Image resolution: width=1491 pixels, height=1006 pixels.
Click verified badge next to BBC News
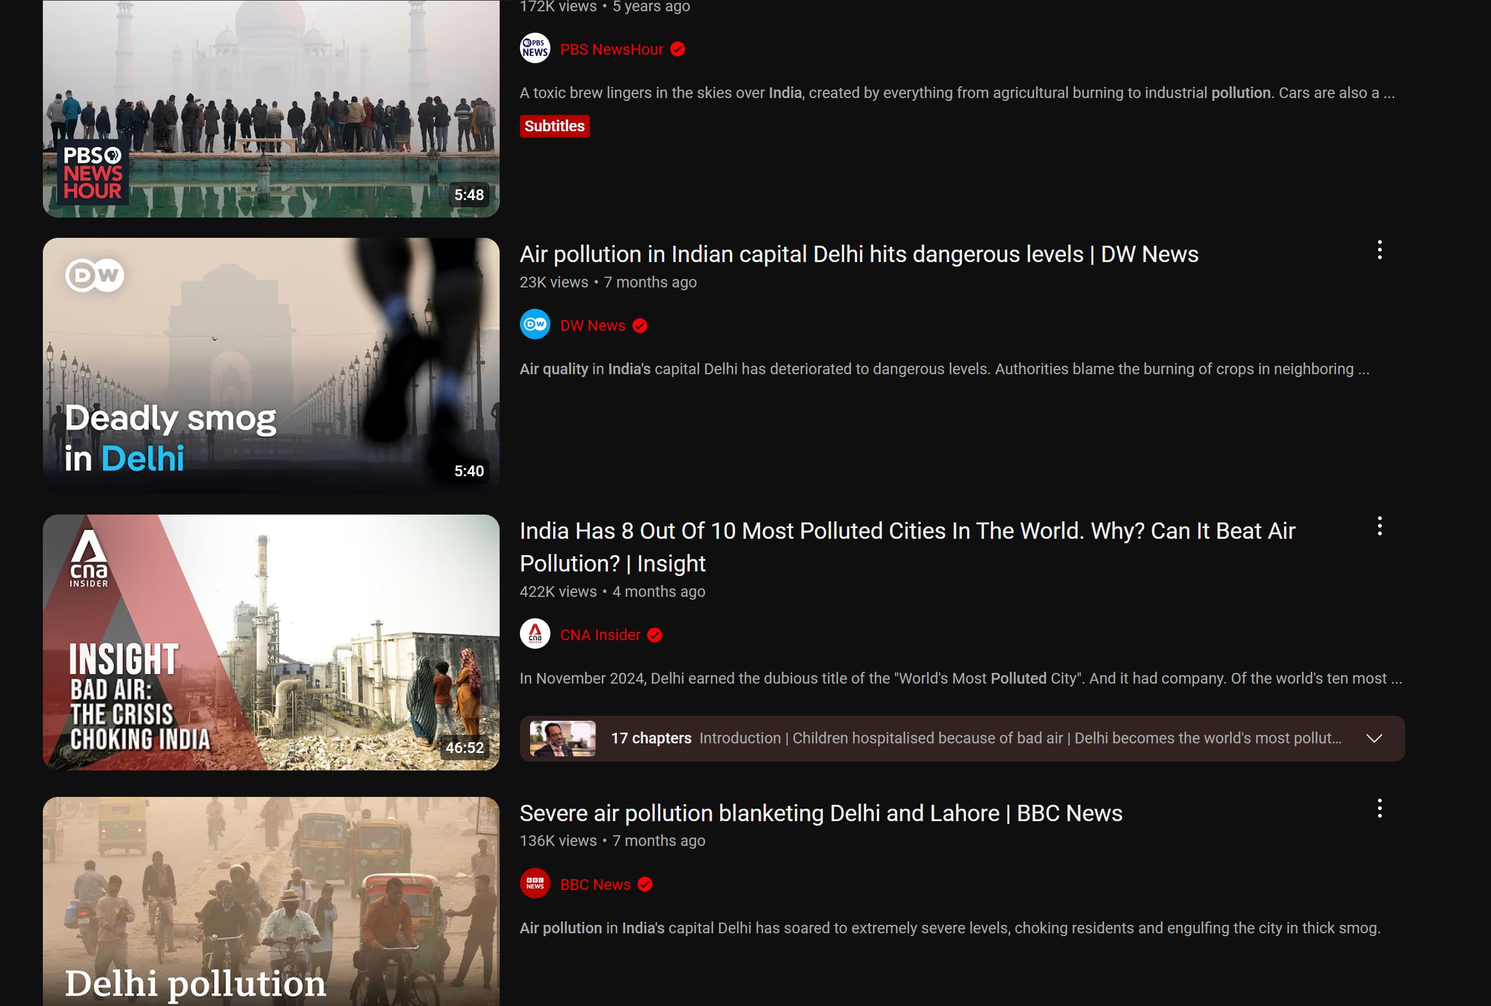[x=645, y=884]
